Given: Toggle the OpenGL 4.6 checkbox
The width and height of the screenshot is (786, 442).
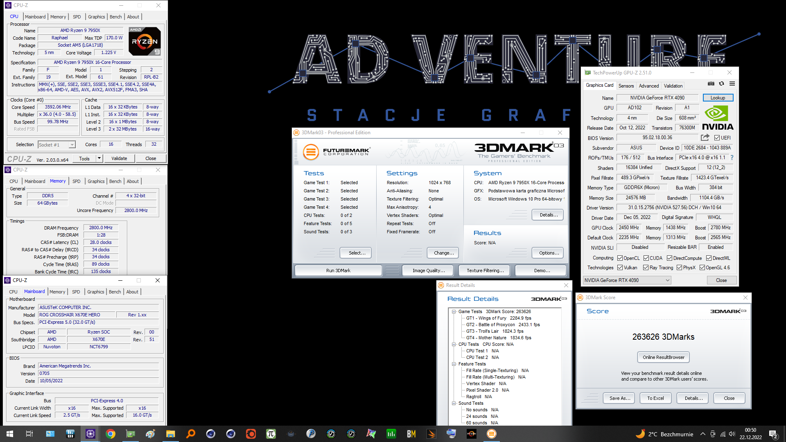Looking at the screenshot, I should click(702, 268).
